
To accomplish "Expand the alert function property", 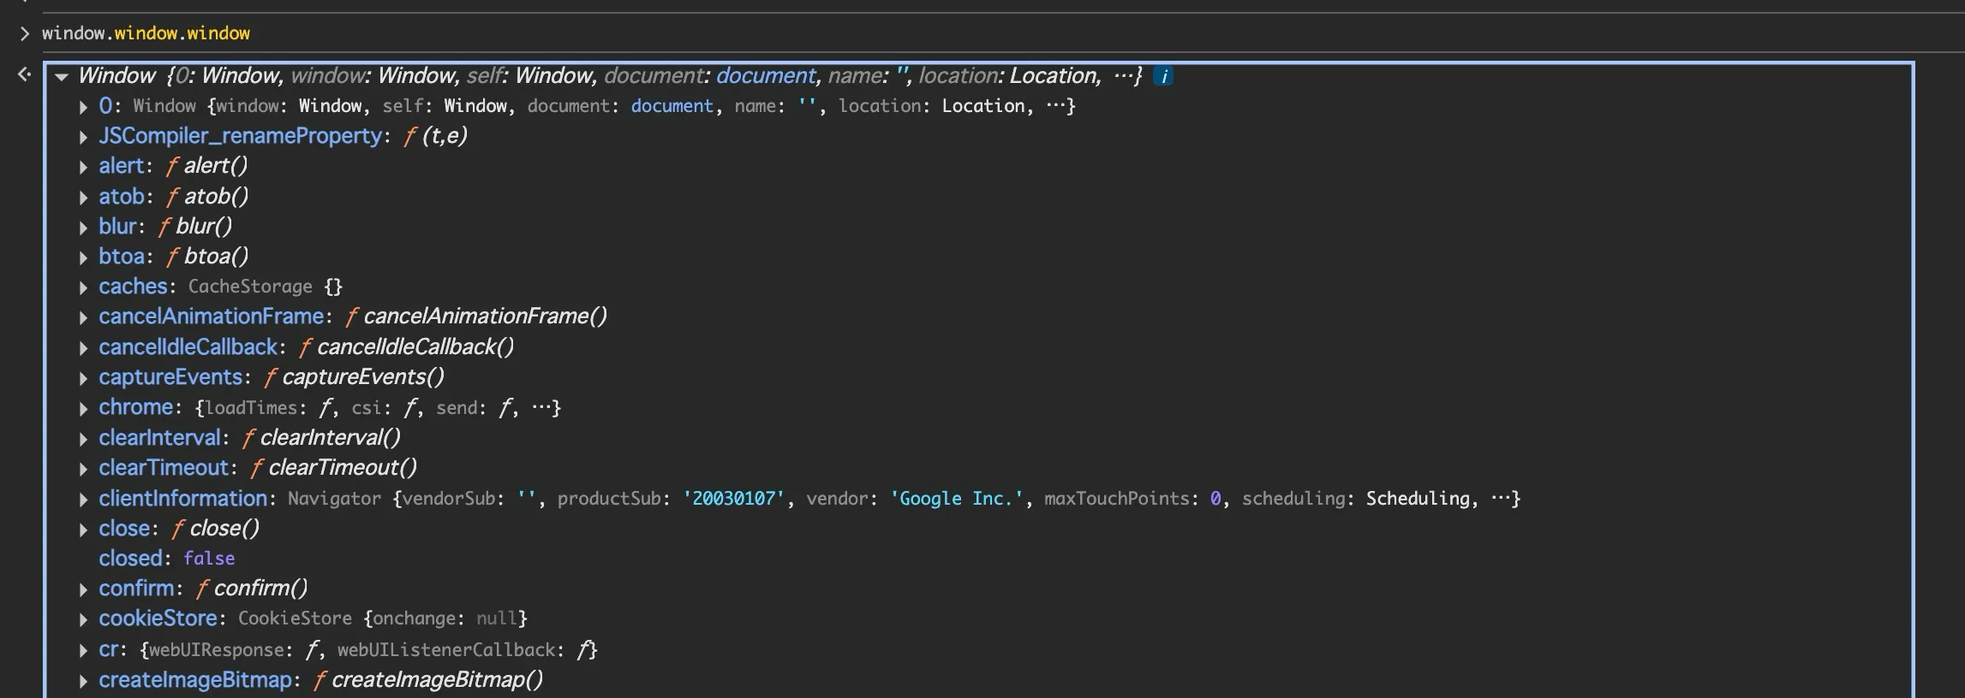I will click(x=83, y=167).
